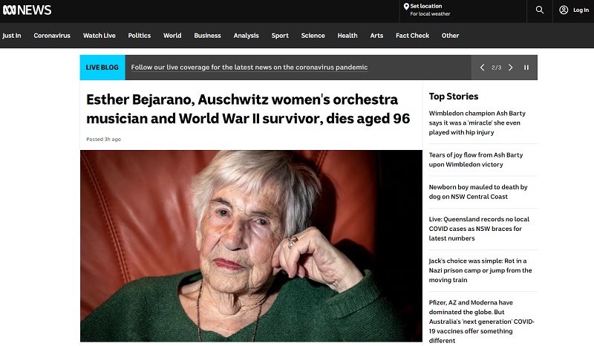Show previous live blog headline
The width and height of the screenshot is (594, 346).
482,68
